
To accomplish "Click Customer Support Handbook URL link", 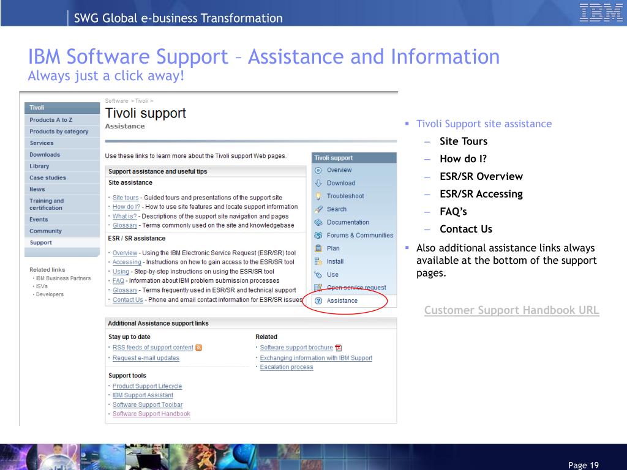I will coord(511,310).
